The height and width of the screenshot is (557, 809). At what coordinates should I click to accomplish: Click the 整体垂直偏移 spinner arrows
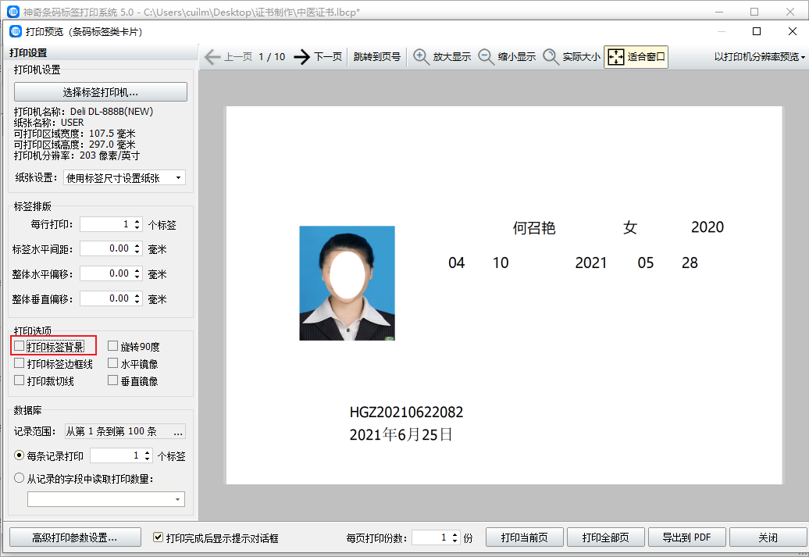137,298
